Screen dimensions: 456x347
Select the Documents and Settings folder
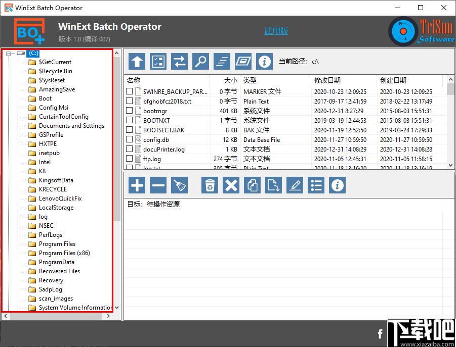coord(71,126)
